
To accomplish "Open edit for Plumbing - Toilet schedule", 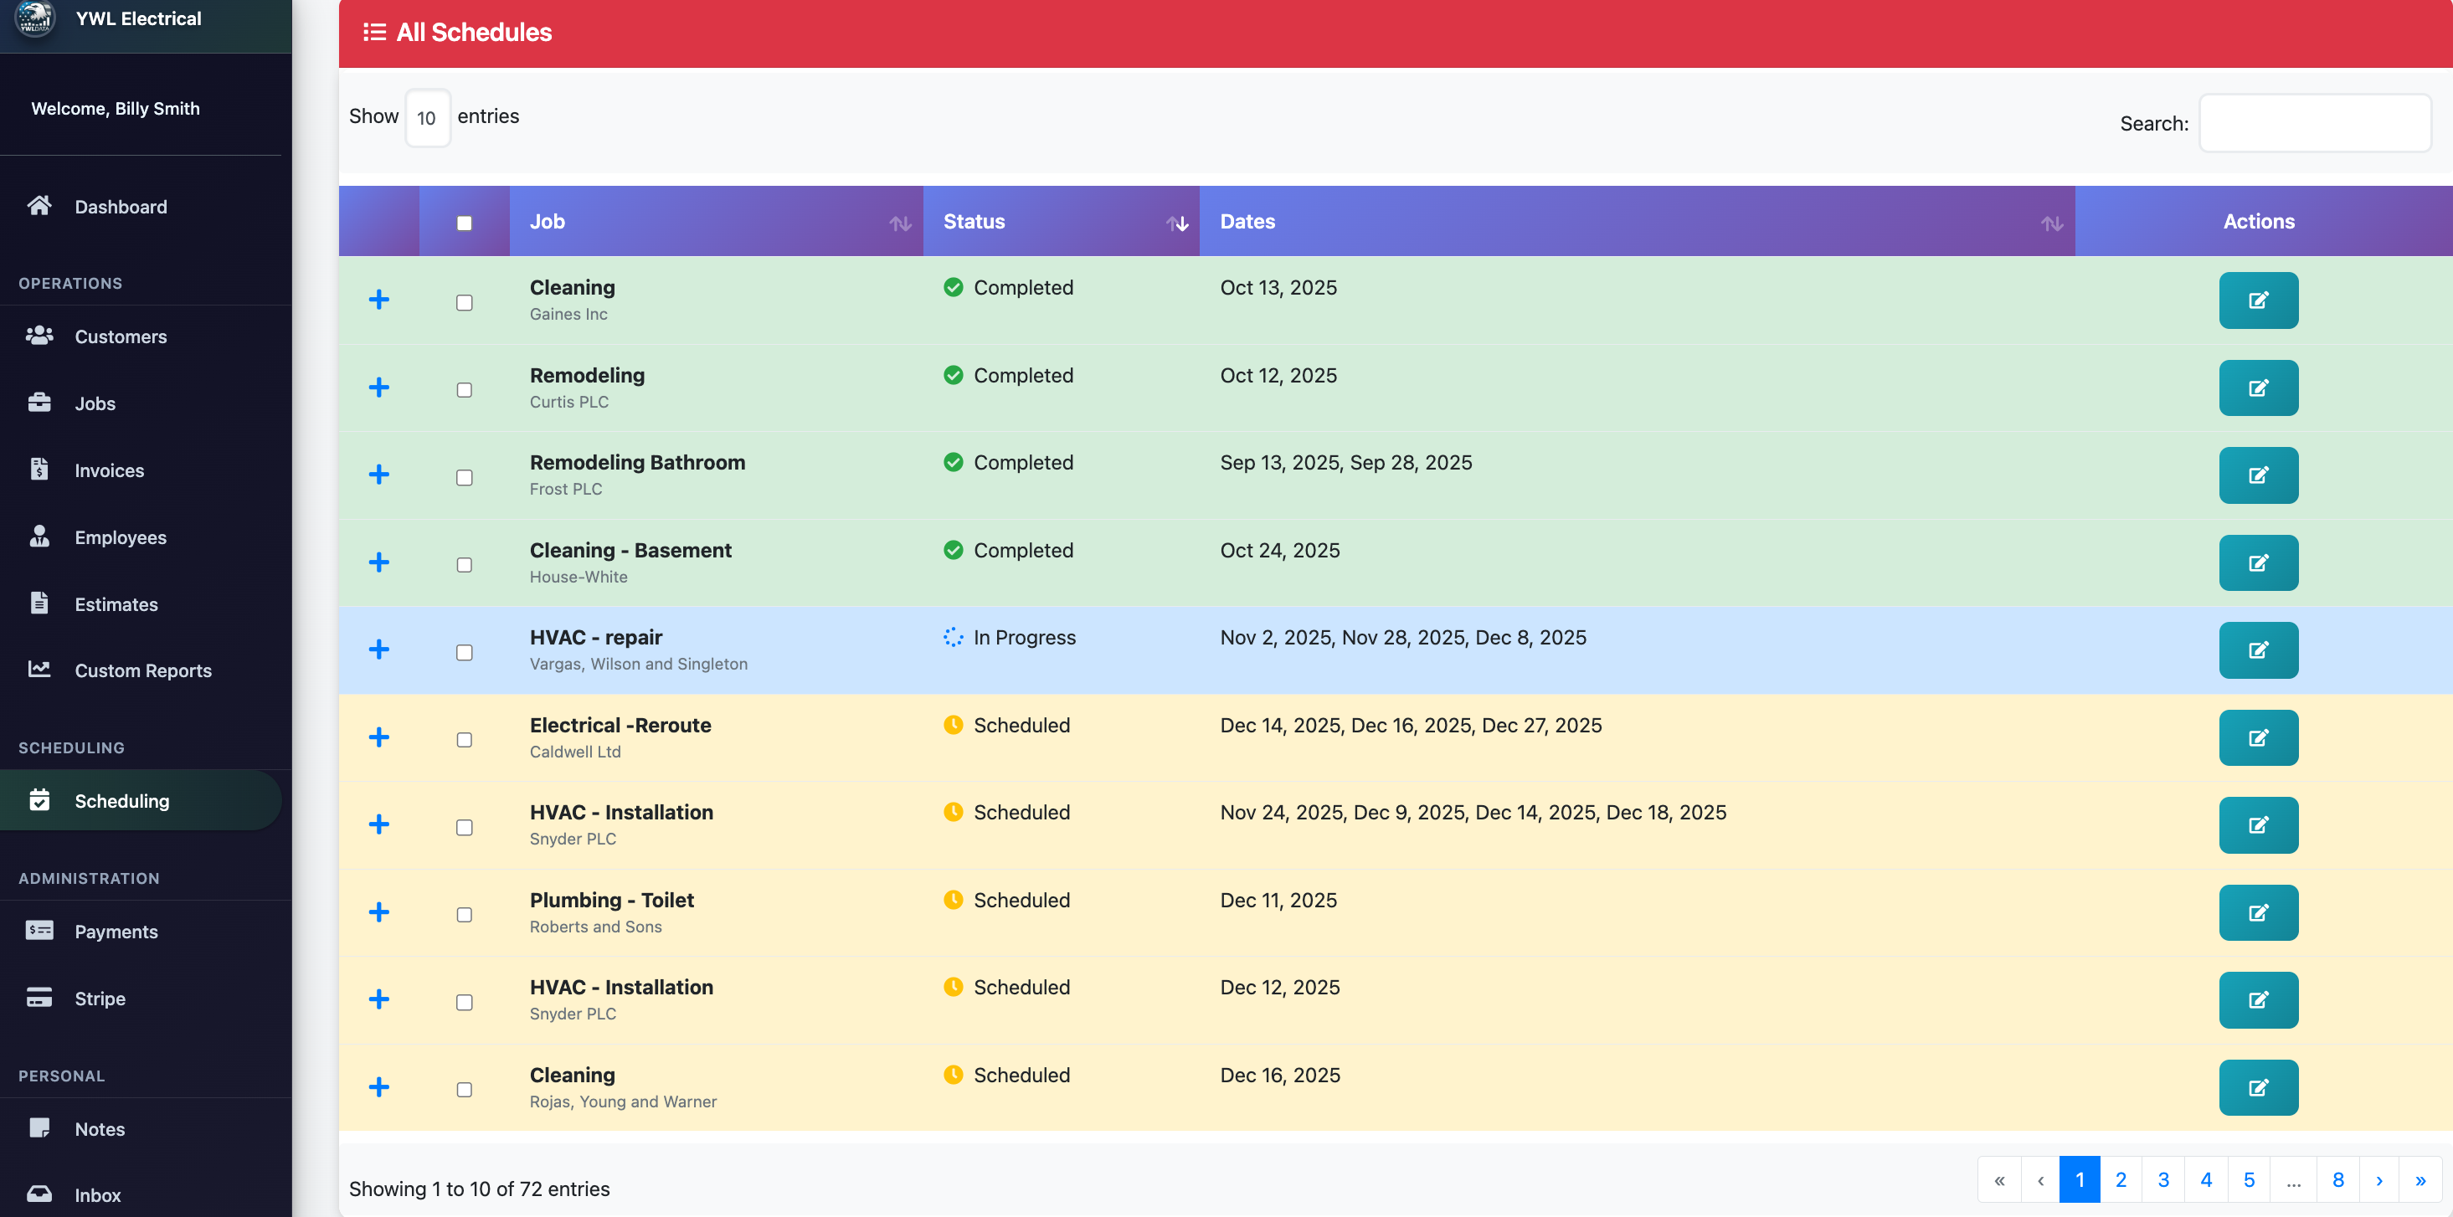I will 2257,912.
